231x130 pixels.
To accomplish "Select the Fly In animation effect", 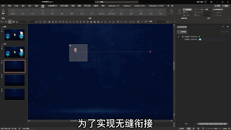I will (42, 12).
